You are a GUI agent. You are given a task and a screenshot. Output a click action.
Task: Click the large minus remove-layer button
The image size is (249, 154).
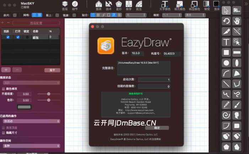click(x=17, y=70)
